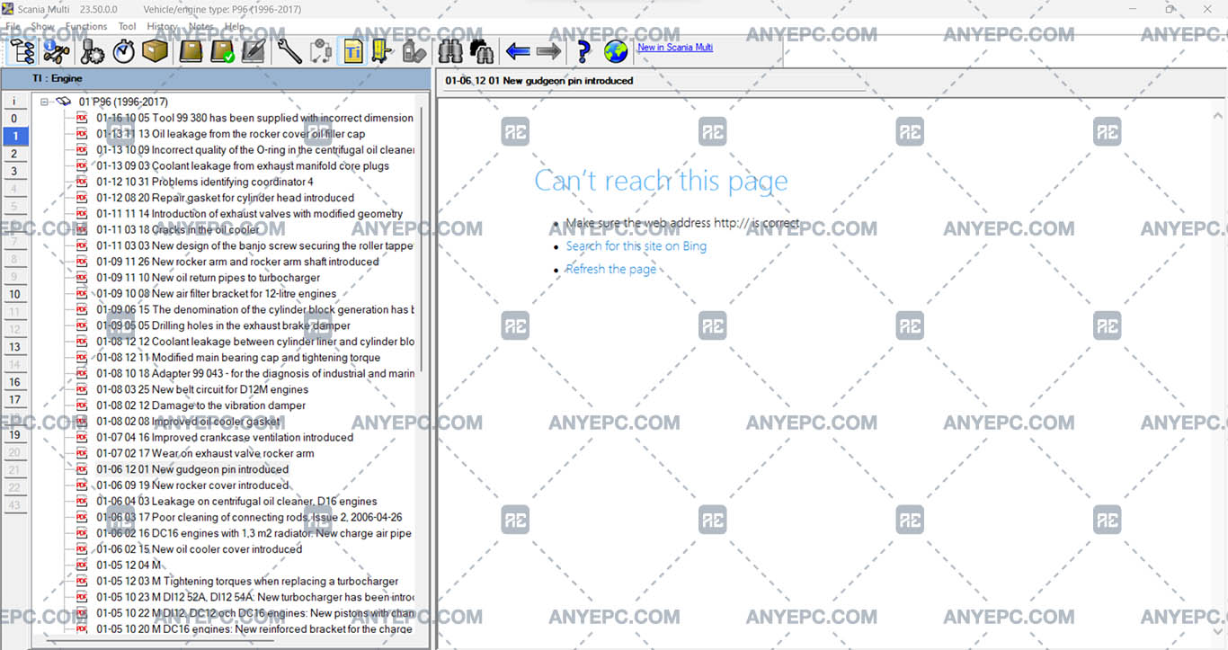Select New belt circuit for D12M engines
The width and height of the screenshot is (1228, 650).
202,390
